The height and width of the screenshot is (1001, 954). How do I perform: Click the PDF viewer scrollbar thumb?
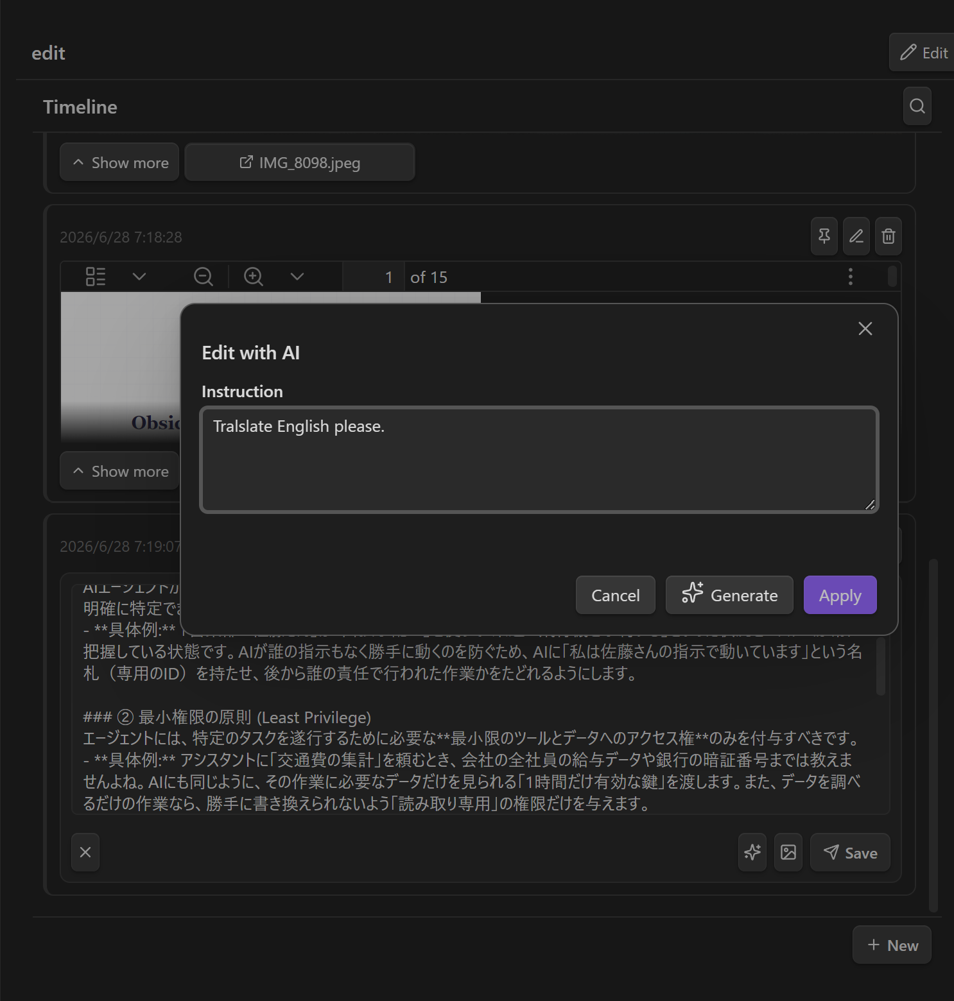tap(892, 276)
